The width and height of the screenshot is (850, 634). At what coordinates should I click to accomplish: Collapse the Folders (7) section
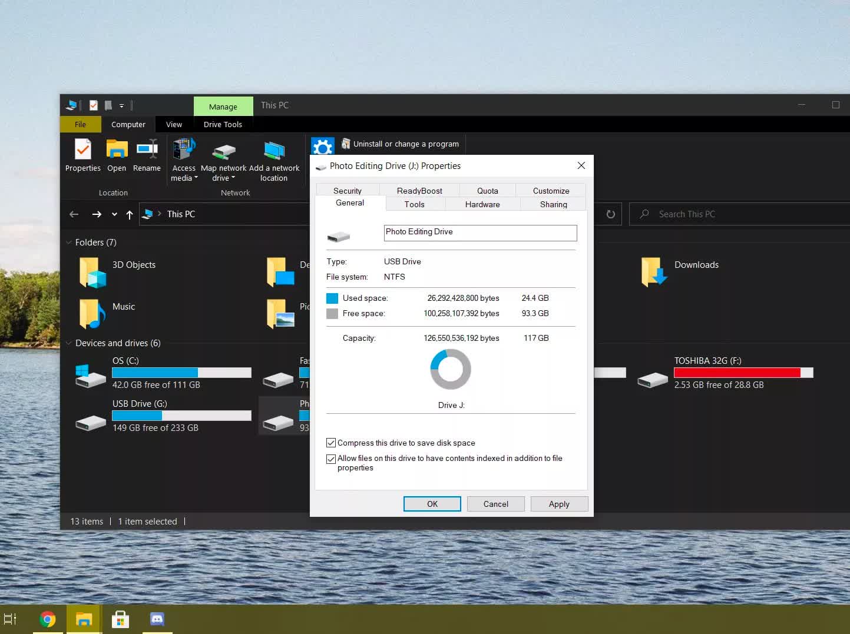[x=69, y=243]
